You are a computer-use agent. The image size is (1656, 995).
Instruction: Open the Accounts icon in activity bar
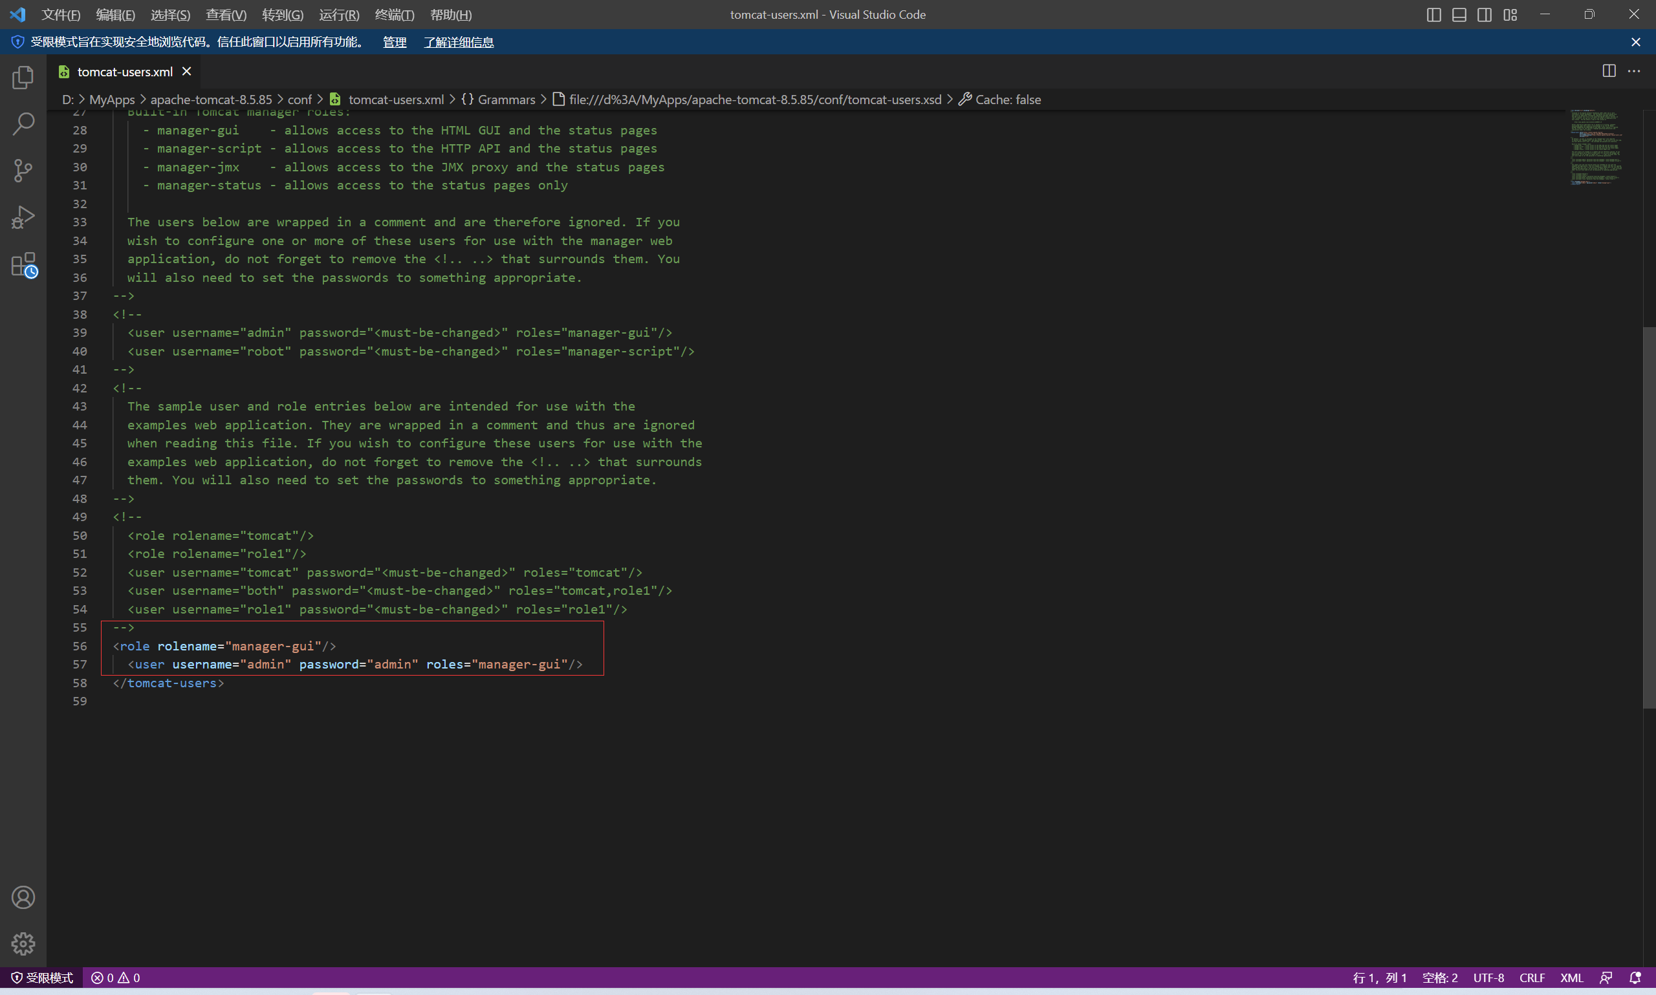(23, 897)
